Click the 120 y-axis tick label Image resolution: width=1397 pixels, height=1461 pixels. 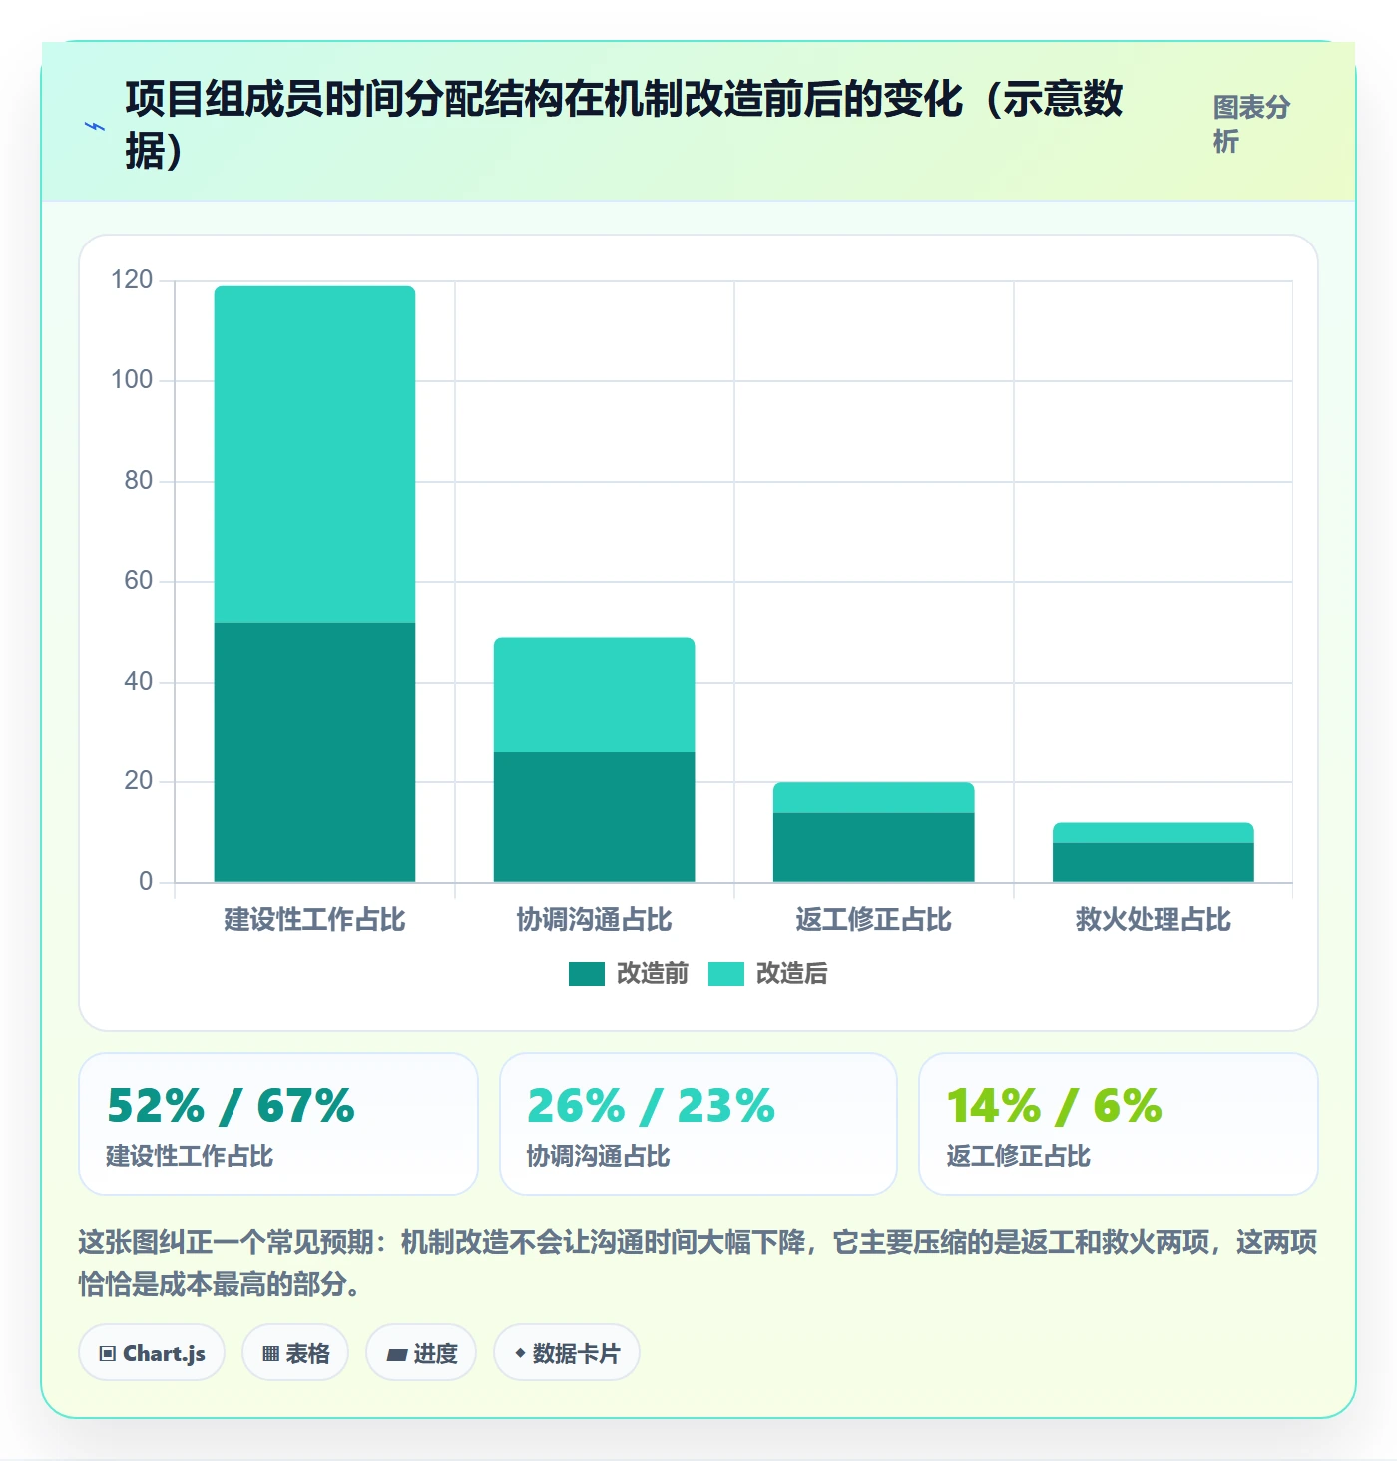[x=132, y=280]
